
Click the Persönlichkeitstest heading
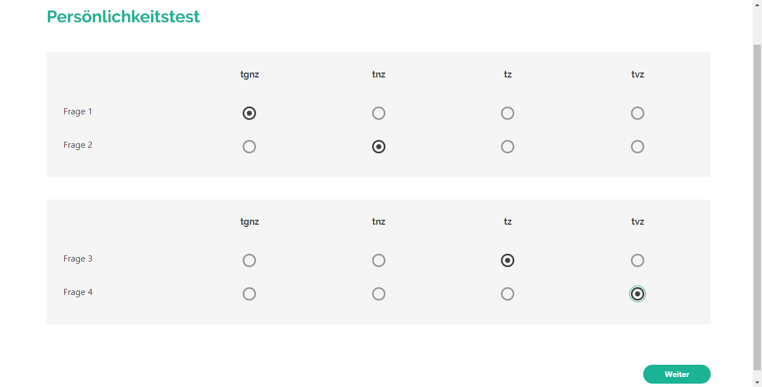click(x=123, y=17)
